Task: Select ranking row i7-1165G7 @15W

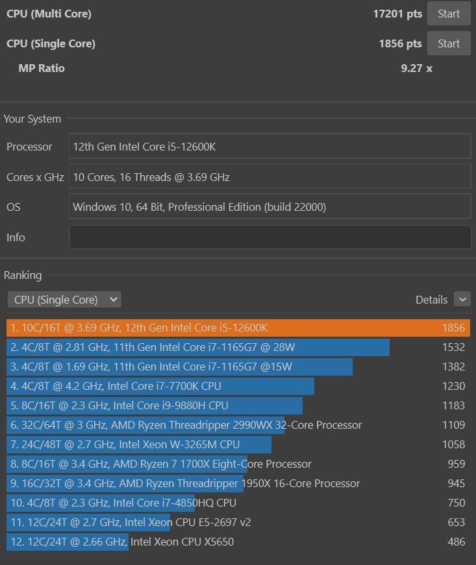Action: [238, 367]
